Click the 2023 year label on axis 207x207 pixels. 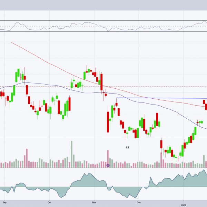coord(184,205)
